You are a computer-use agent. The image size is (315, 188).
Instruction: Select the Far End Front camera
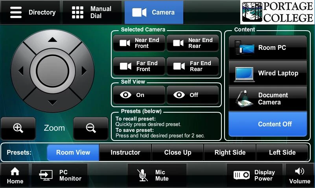139,66
